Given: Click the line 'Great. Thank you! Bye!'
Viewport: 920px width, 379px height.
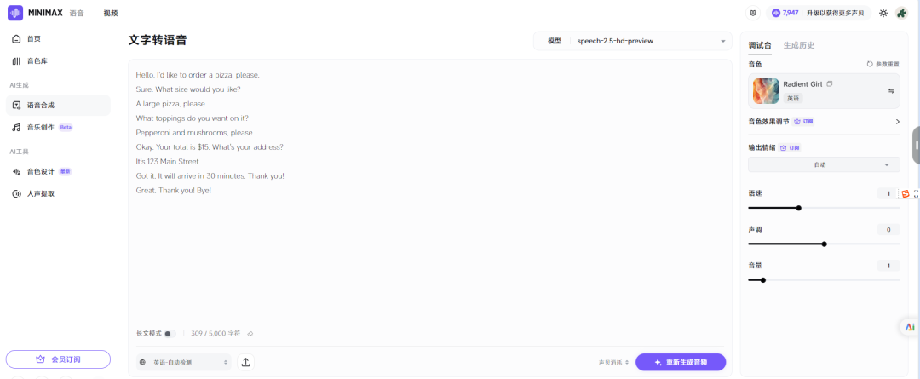Looking at the screenshot, I should 173,190.
